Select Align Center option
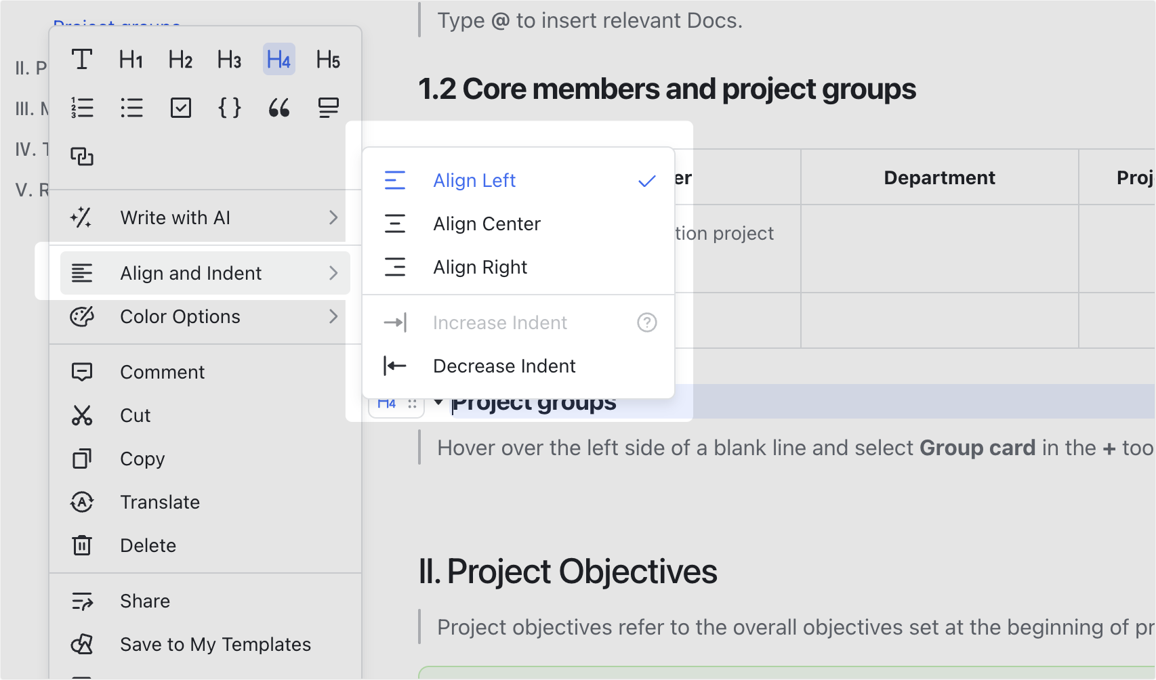This screenshot has height=680, width=1156. [x=518, y=224]
